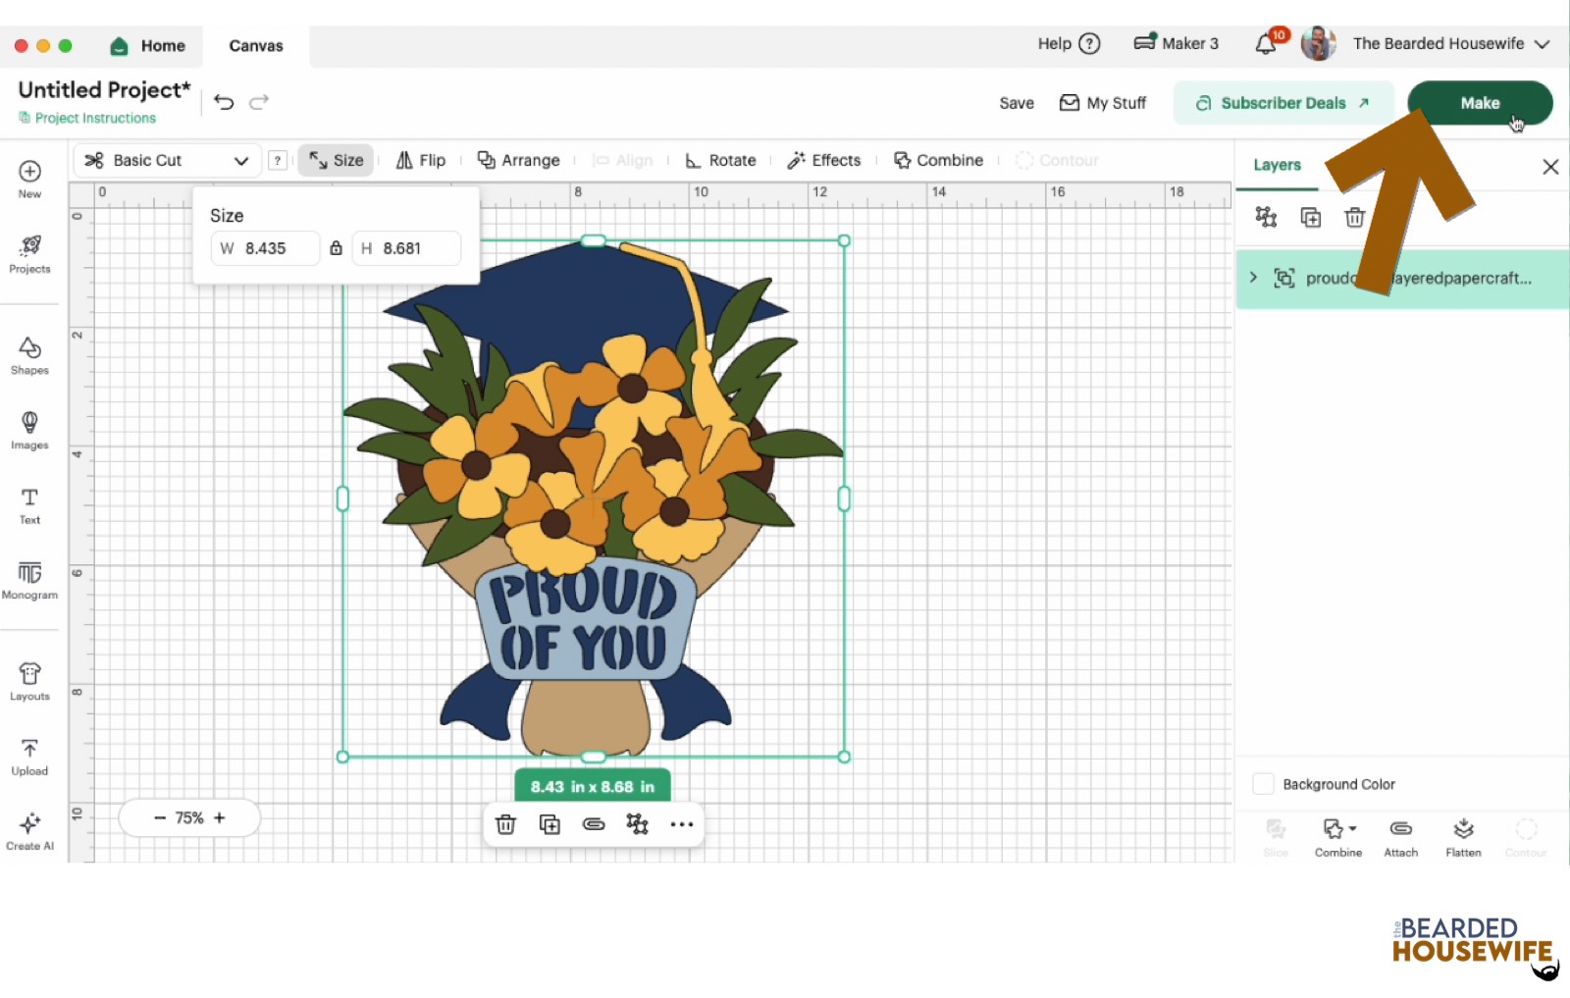Open the Flip toolbar menu
This screenshot has height=998, width=1570.
(x=421, y=160)
